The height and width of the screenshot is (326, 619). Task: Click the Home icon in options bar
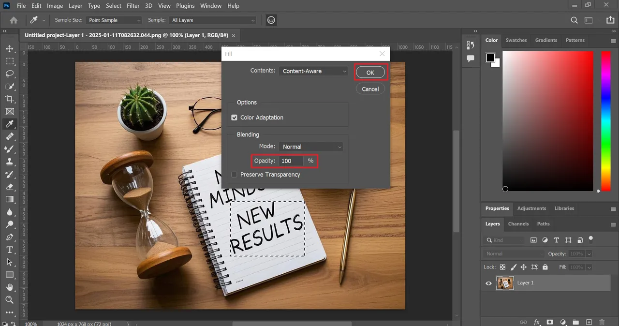click(14, 20)
